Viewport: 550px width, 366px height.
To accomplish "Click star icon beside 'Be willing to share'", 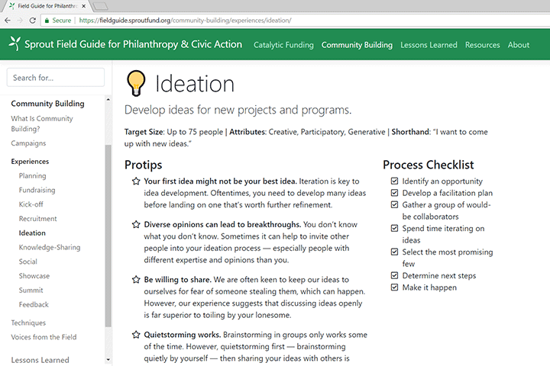I will (x=136, y=280).
